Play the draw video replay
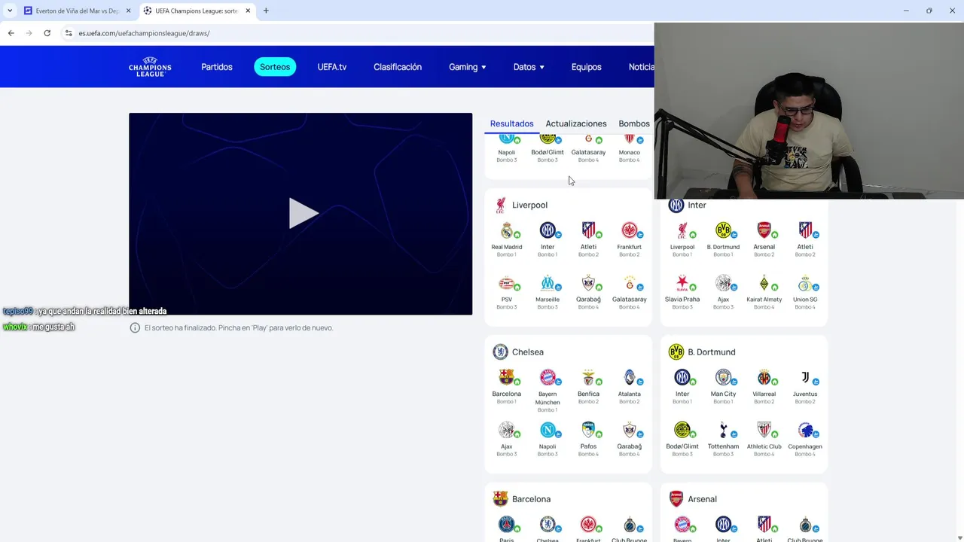The image size is (964, 542). tap(304, 214)
